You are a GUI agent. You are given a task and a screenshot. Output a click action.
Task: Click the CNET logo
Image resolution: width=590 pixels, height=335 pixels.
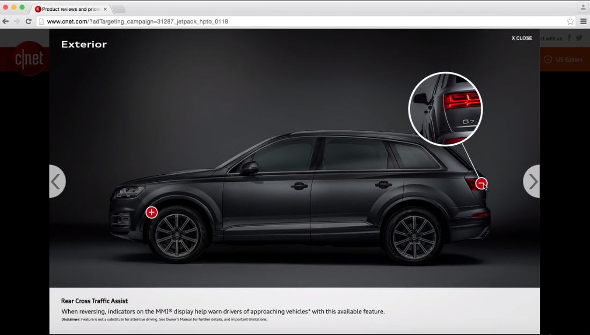29,58
